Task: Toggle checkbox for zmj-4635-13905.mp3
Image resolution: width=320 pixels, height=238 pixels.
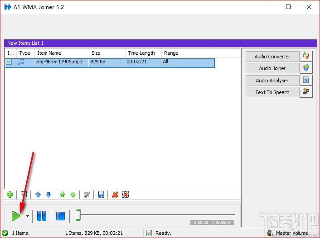Action: (9, 62)
